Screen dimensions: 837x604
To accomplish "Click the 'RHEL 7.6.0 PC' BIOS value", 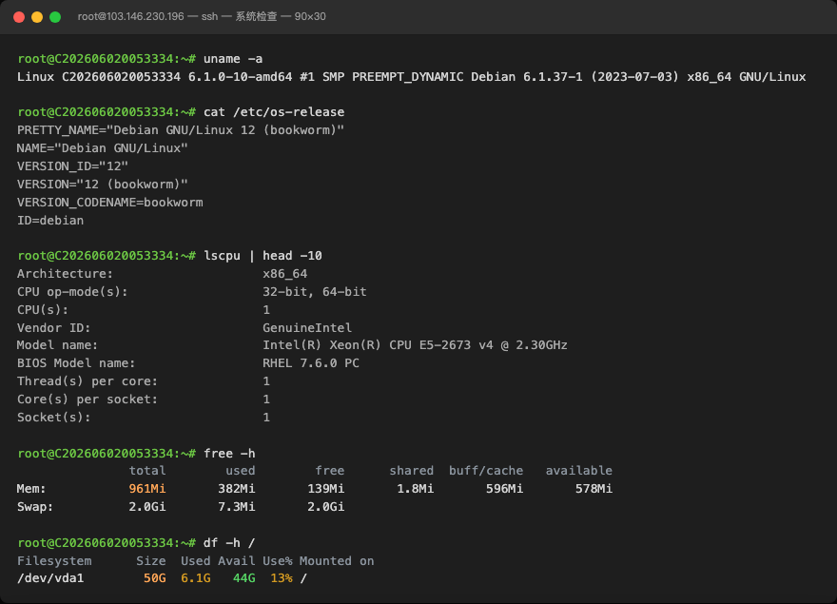I will (311, 363).
